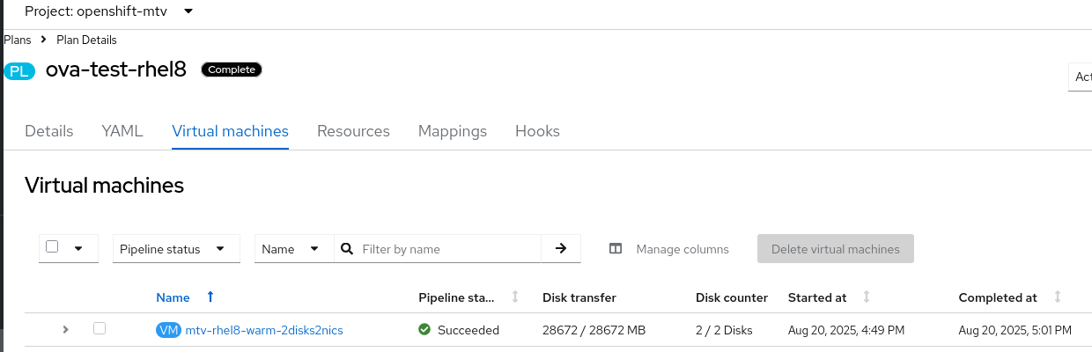The height and width of the screenshot is (352, 1092).
Task: Click the green Succeeded status icon
Action: point(424,330)
